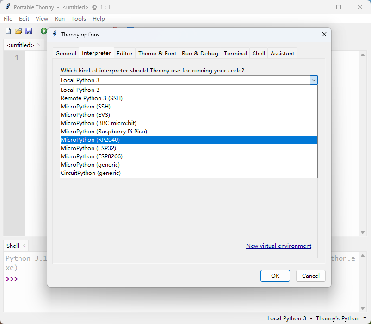
Task: Close the Thonny options dialog
Action: [324, 34]
